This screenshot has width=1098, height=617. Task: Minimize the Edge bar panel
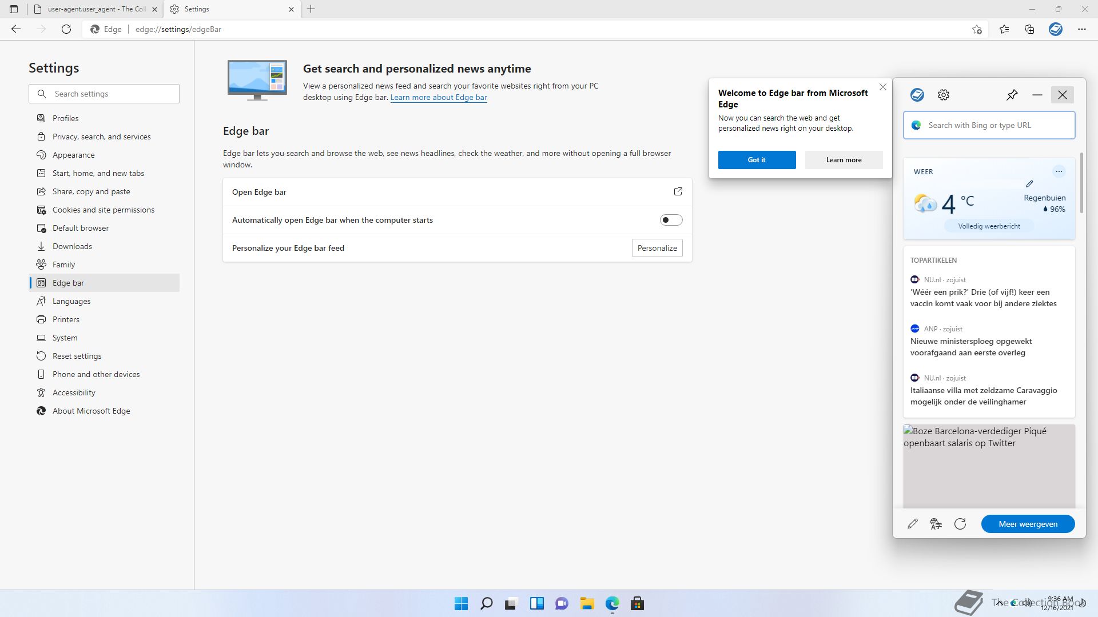pyautogui.click(x=1037, y=95)
